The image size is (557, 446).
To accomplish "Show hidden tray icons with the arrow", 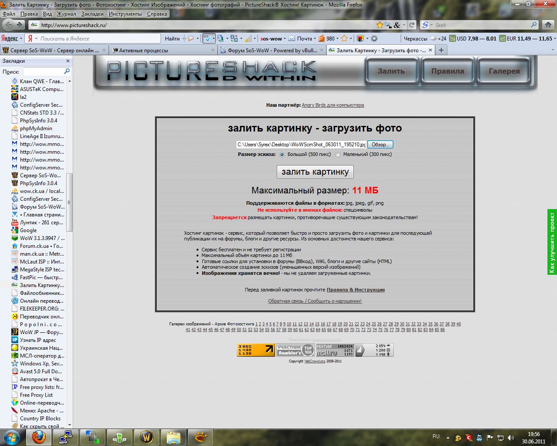I will pos(448,437).
